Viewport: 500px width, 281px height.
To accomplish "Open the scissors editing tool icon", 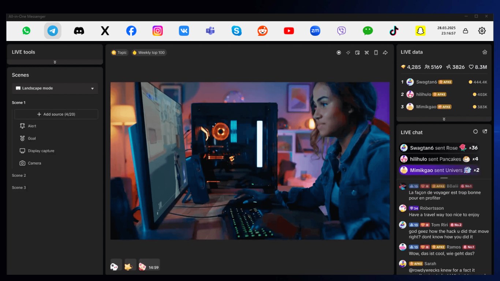I will click(x=366, y=52).
